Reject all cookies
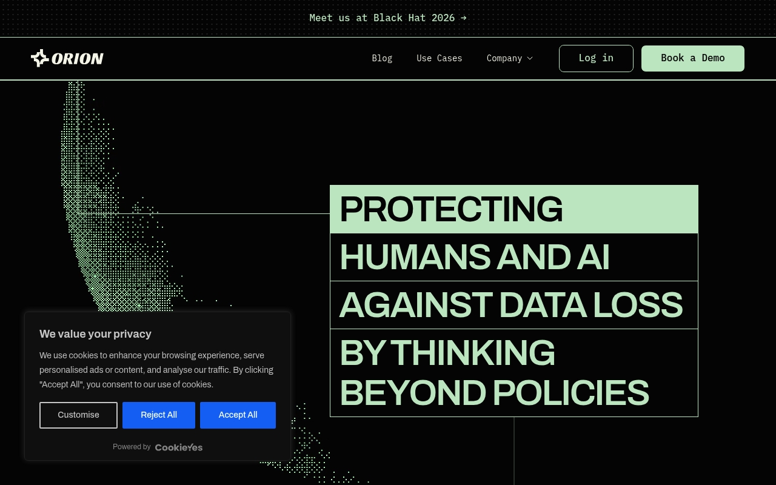776x485 pixels. coord(159,415)
